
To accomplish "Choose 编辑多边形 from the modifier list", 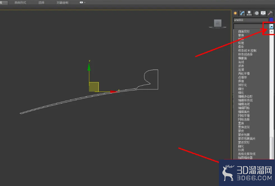I will pos(245,96).
